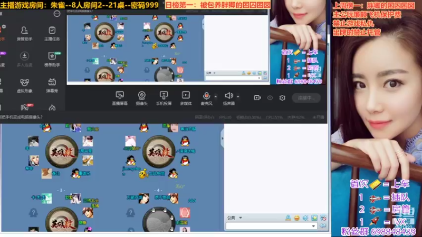Viewport: 422px width, 237px height.
Task: Open the phone-as-webcam help link
Action: tap(21, 117)
